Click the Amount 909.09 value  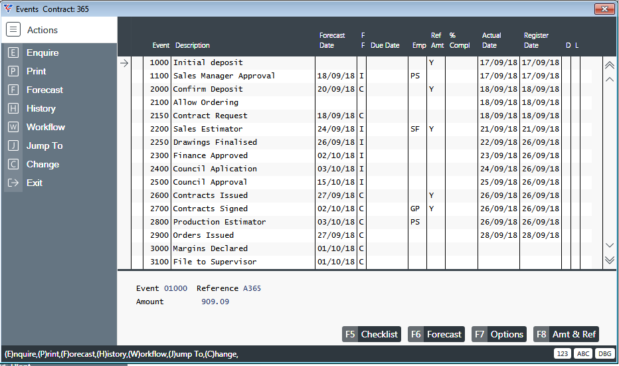pyautogui.click(x=215, y=302)
